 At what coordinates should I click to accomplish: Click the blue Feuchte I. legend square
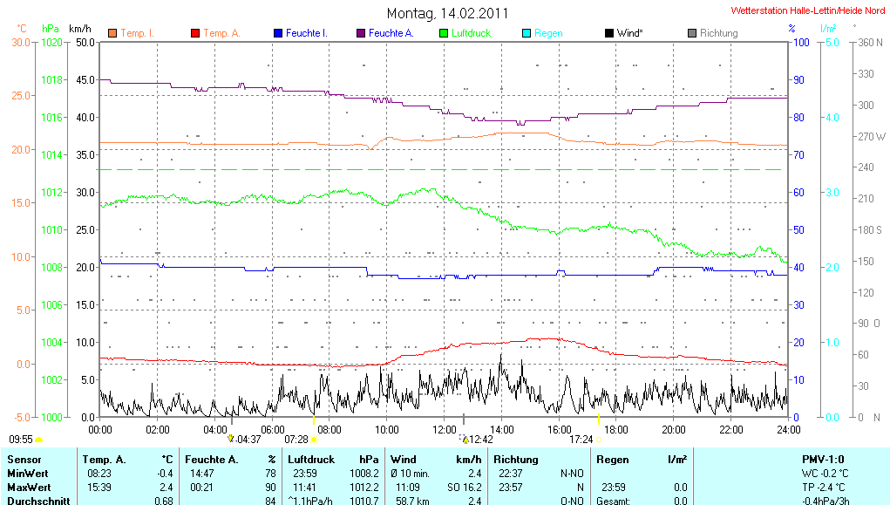(x=278, y=33)
